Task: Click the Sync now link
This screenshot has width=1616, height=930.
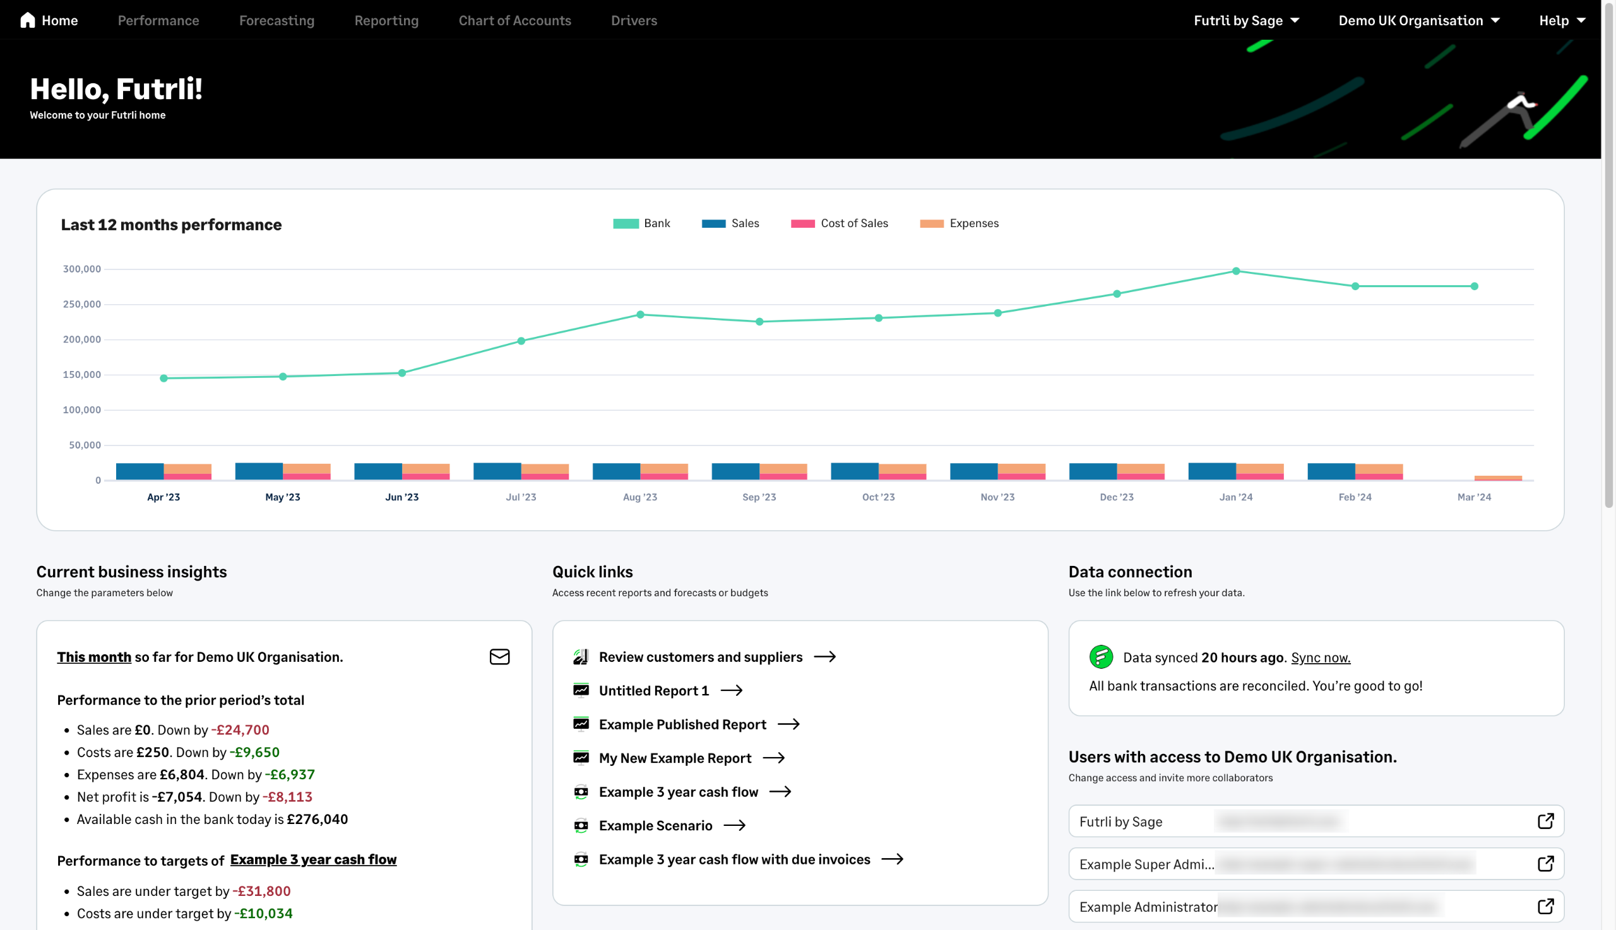Action: pyautogui.click(x=1320, y=658)
